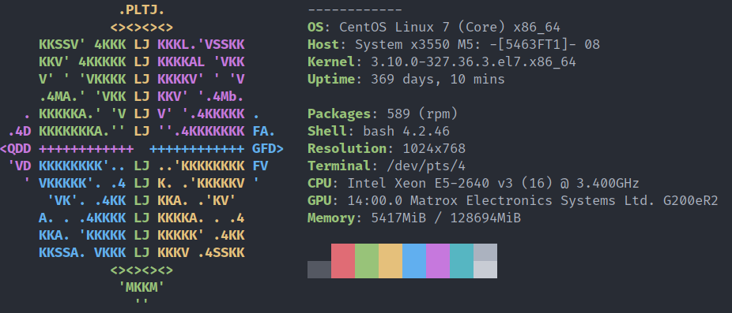
Task: Click the green color block in palette
Action: click(367, 261)
